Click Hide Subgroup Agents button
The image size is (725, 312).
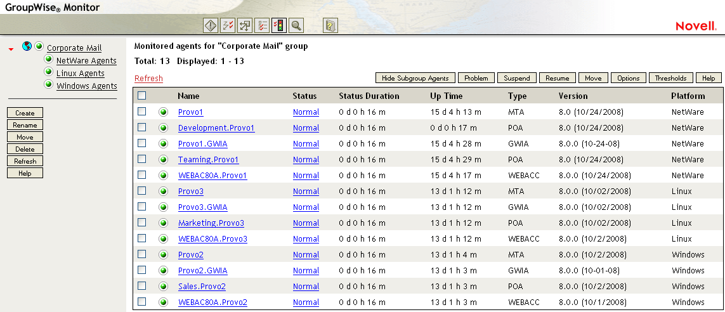tap(415, 78)
